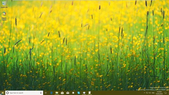Launch Skype from the taskbar

pyautogui.click(x=79, y=93)
